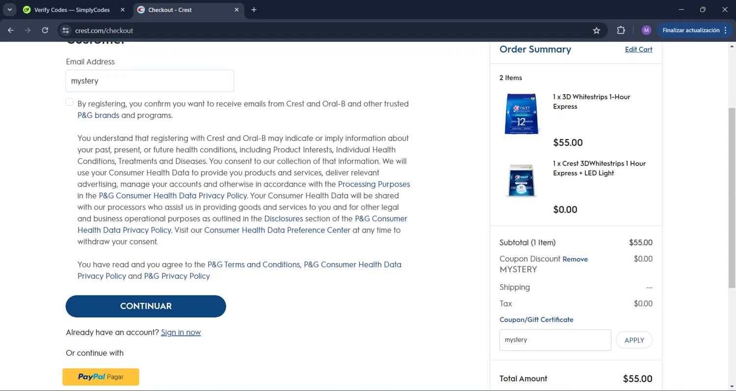Screen dimensions: 736x391
Task: Open a new browser tab
Action: pyautogui.click(x=254, y=10)
